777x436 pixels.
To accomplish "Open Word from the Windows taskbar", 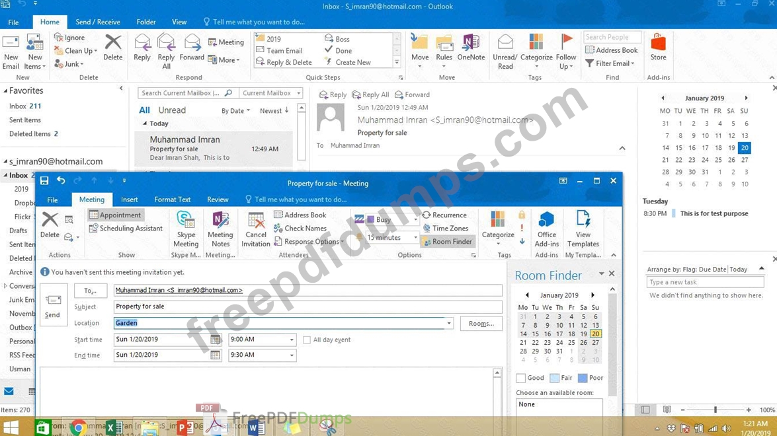I will (256, 427).
